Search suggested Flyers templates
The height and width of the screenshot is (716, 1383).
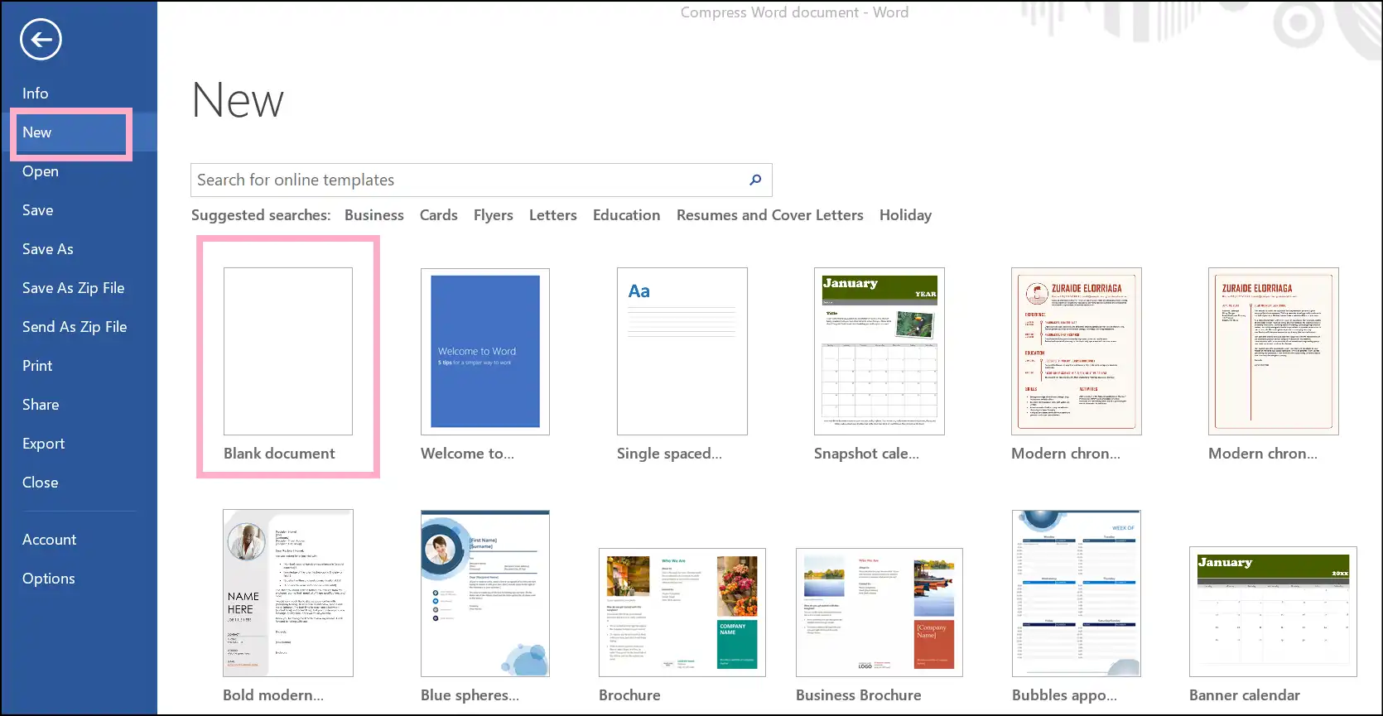tap(494, 215)
